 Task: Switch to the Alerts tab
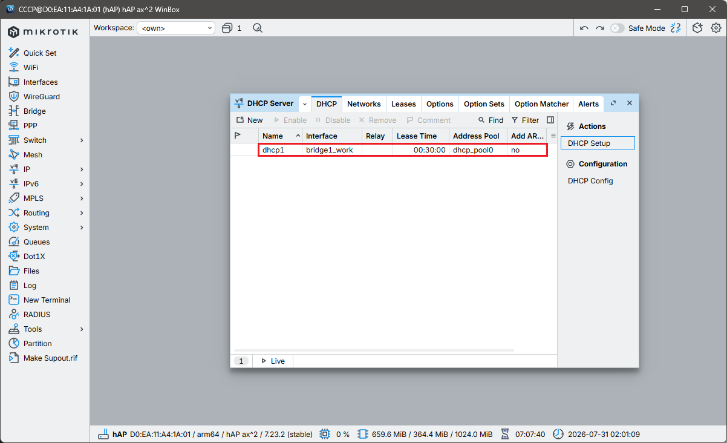click(x=588, y=103)
